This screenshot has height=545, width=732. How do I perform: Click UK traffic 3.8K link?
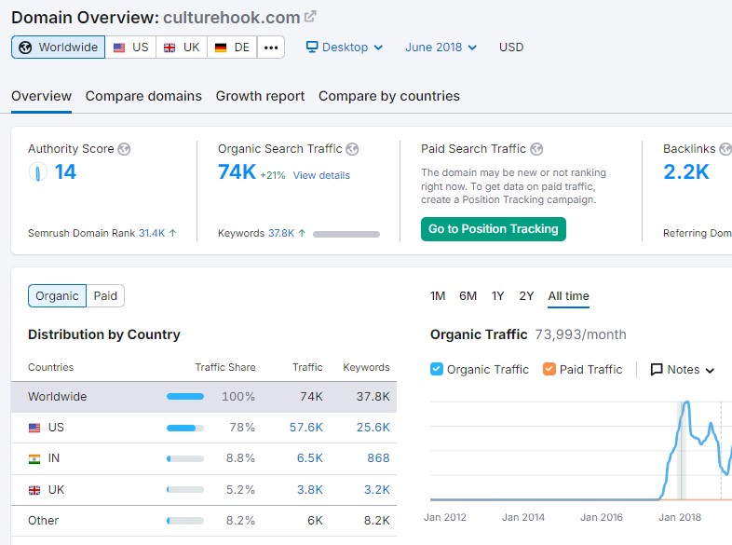(x=309, y=489)
